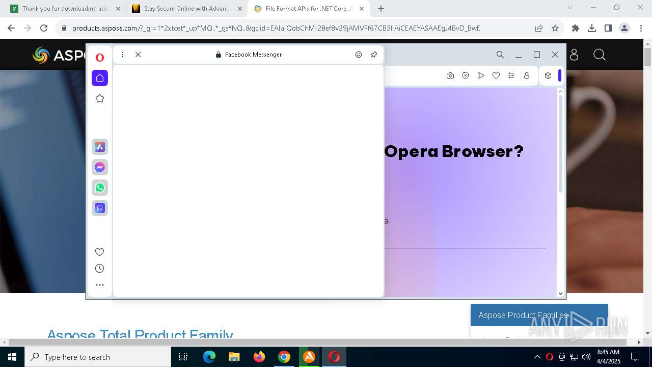Screen dimensions: 652x367
Task: Open WhatsApp in Opera sidebar
Action: tap(100, 188)
